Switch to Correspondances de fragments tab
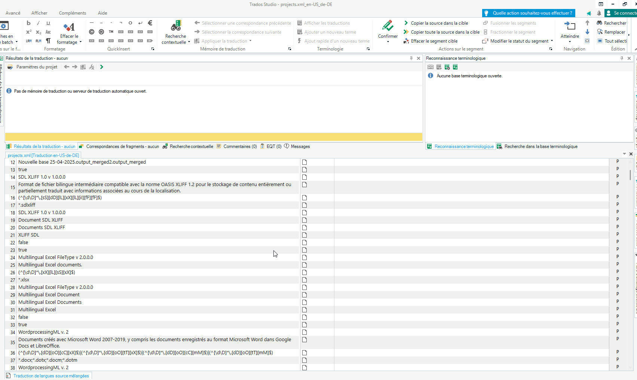This screenshot has width=637, height=380. [x=119, y=146]
